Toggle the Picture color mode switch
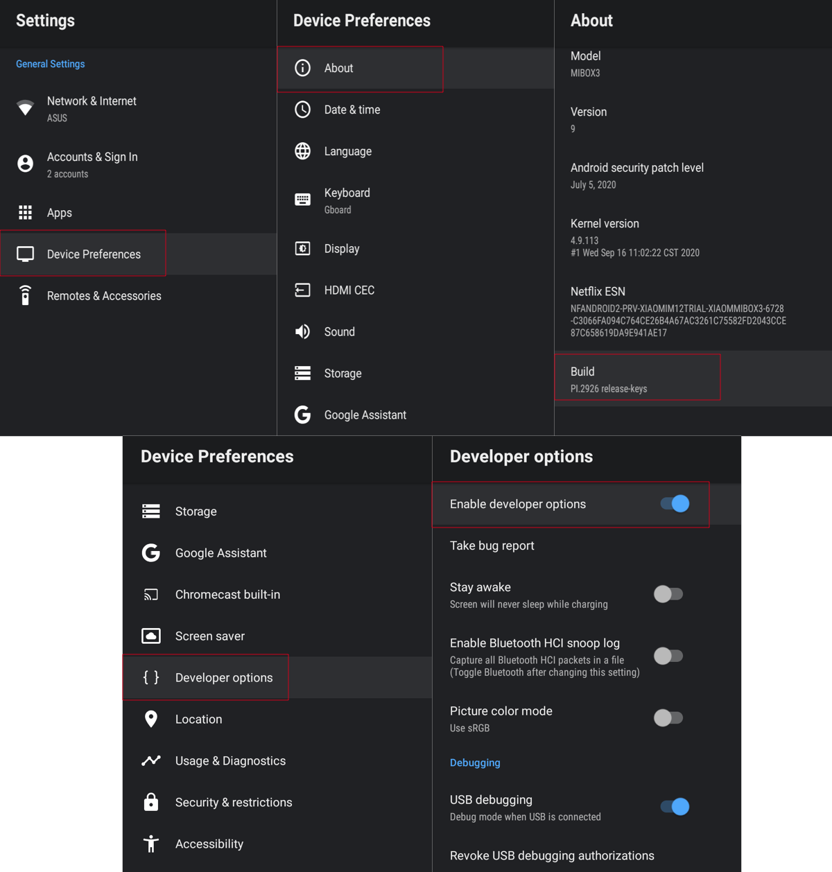 668,718
